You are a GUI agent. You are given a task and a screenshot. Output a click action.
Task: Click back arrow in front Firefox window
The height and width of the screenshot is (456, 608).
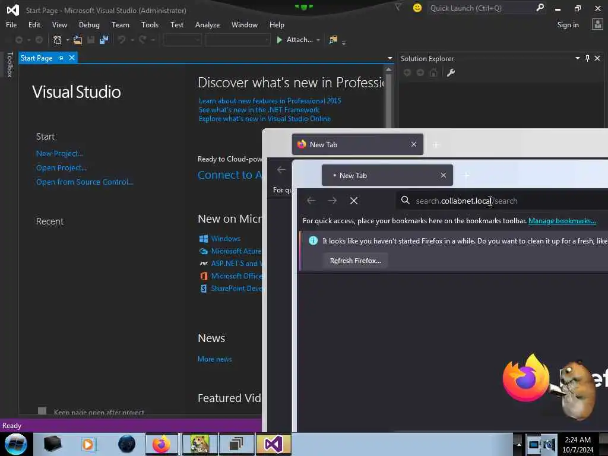coord(311,201)
